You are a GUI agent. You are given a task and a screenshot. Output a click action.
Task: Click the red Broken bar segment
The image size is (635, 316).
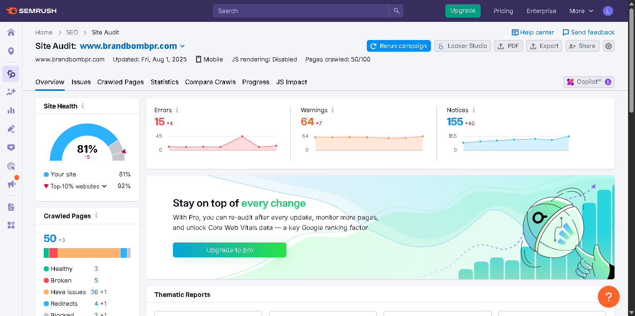(53, 253)
